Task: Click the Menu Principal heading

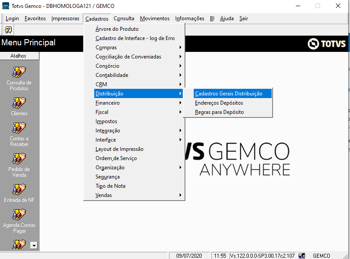Action: pos(28,43)
